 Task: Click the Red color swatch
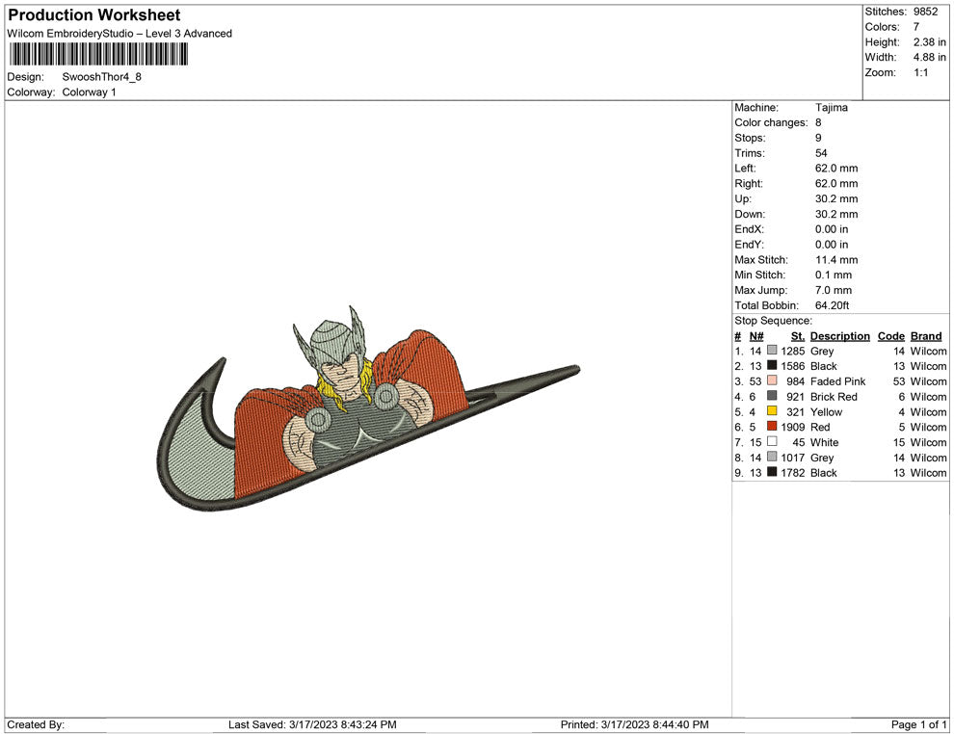(772, 427)
